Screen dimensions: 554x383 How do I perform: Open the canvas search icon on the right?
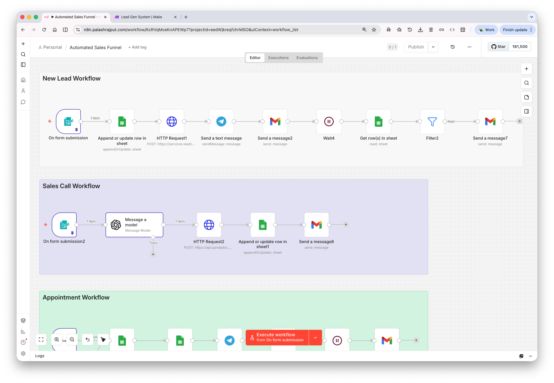(526, 83)
